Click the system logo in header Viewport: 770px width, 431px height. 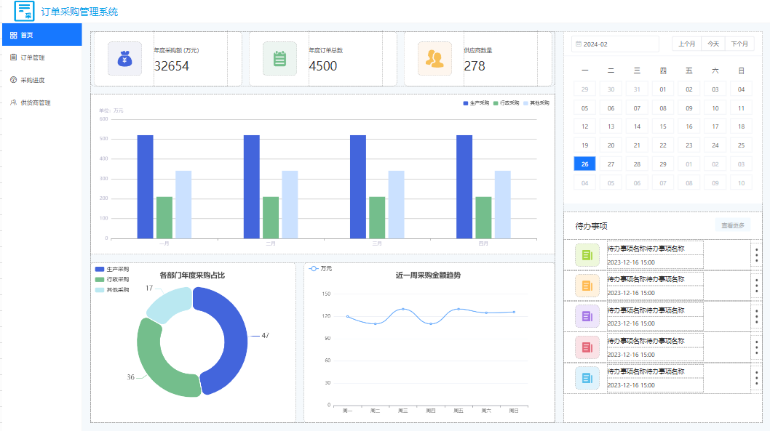coord(24,11)
